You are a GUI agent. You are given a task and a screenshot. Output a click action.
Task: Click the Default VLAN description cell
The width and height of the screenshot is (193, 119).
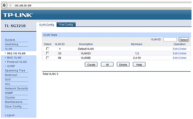[x=86, y=49]
